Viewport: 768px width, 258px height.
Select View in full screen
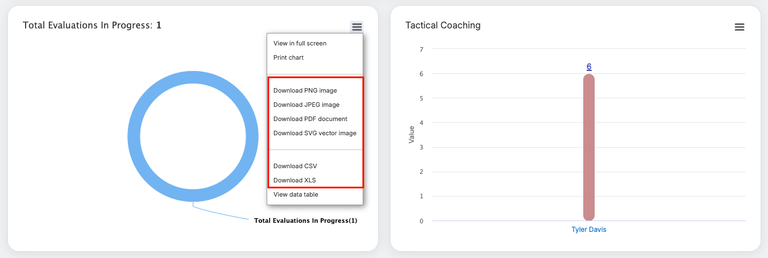tap(300, 43)
